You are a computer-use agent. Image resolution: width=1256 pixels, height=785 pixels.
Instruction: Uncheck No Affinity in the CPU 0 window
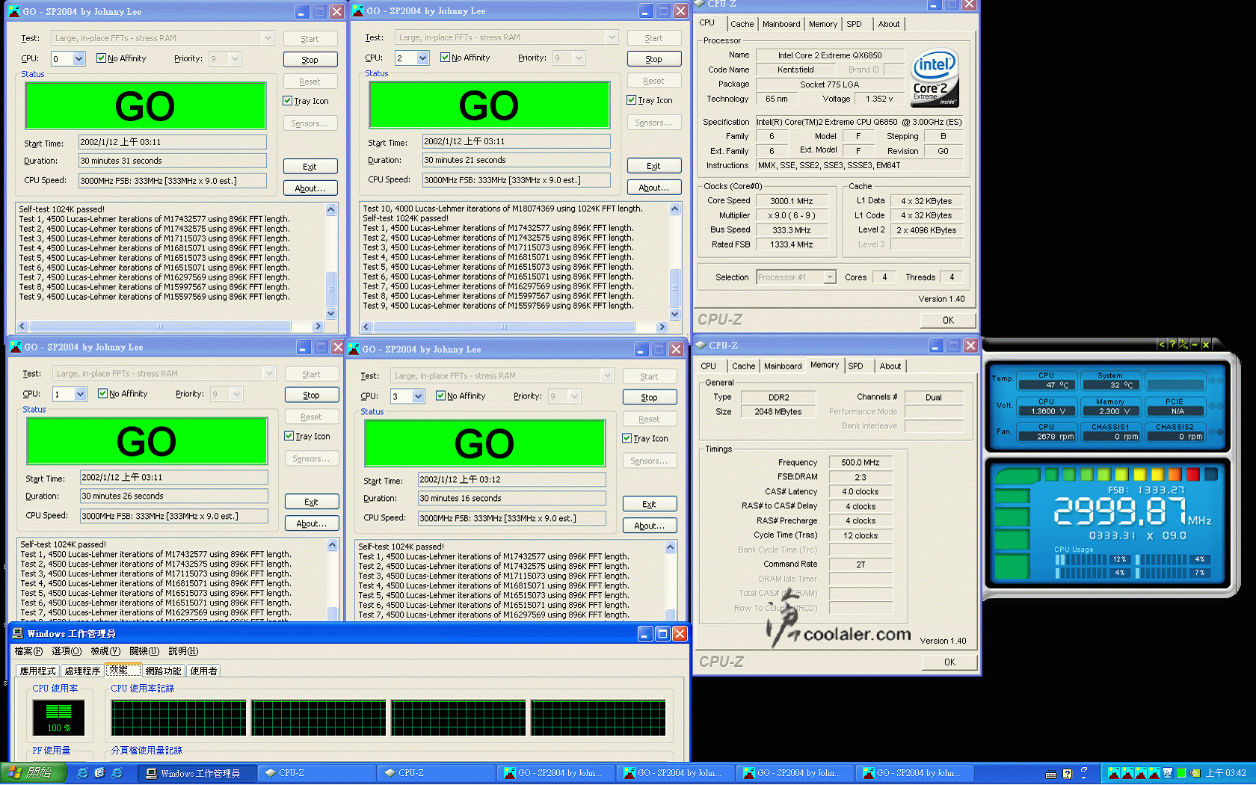[x=101, y=58]
